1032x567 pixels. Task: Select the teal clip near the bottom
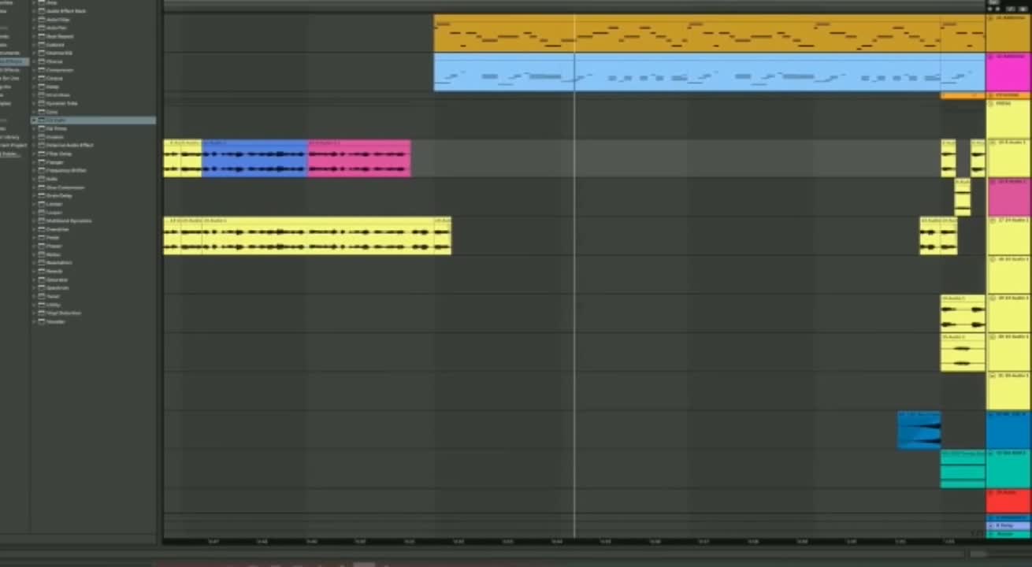963,469
